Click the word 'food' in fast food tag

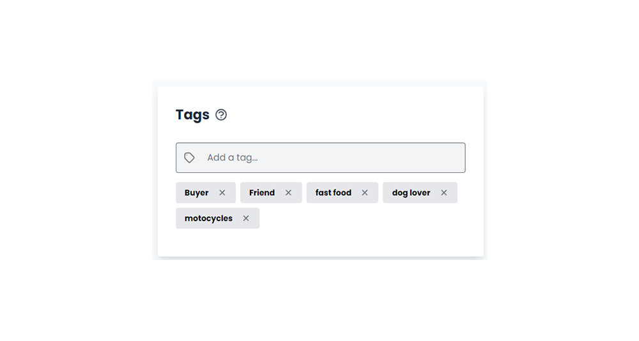pyautogui.click(x=343, y=192)
